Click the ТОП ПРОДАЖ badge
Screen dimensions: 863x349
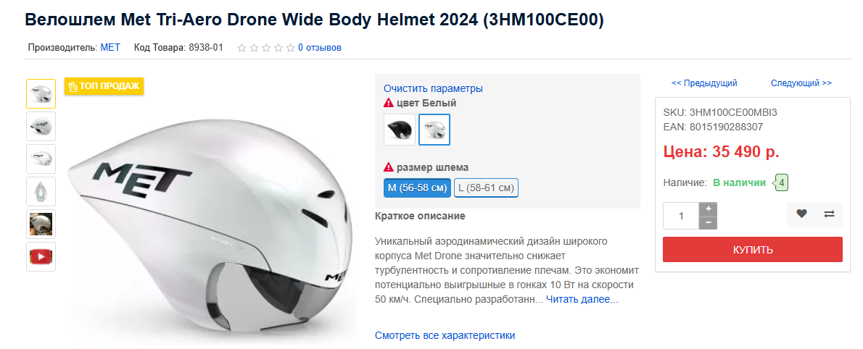(x=104, y=85)
